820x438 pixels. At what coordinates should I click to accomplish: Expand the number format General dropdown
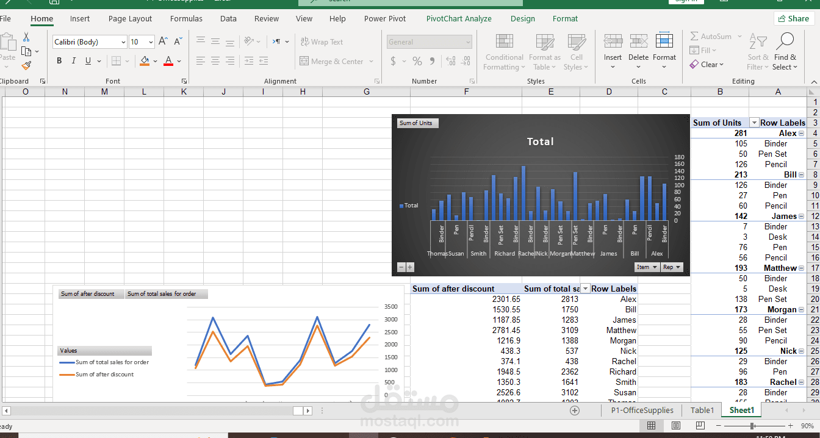coord(468,42)
